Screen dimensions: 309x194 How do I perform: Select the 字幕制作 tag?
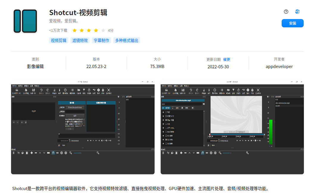tap(101, 40)
